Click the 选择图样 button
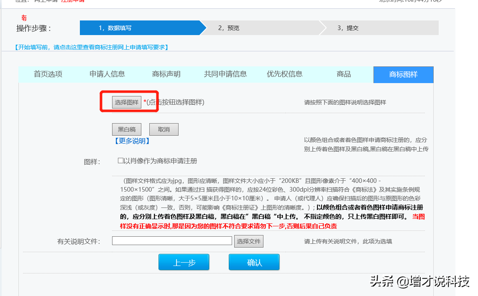This screenshot has width=478, height=296. pyautogui.click(x=126, y=102)
